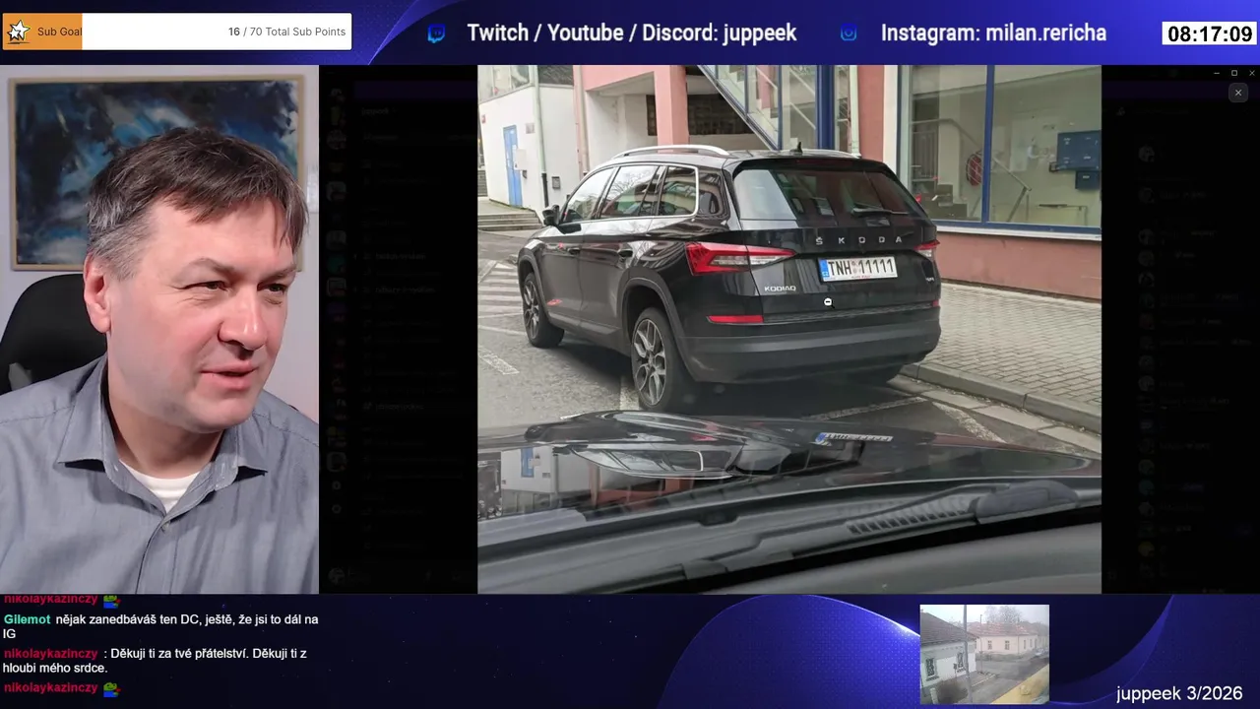Click the emote after bottom nikolaykazinczy name

point(111,688)
